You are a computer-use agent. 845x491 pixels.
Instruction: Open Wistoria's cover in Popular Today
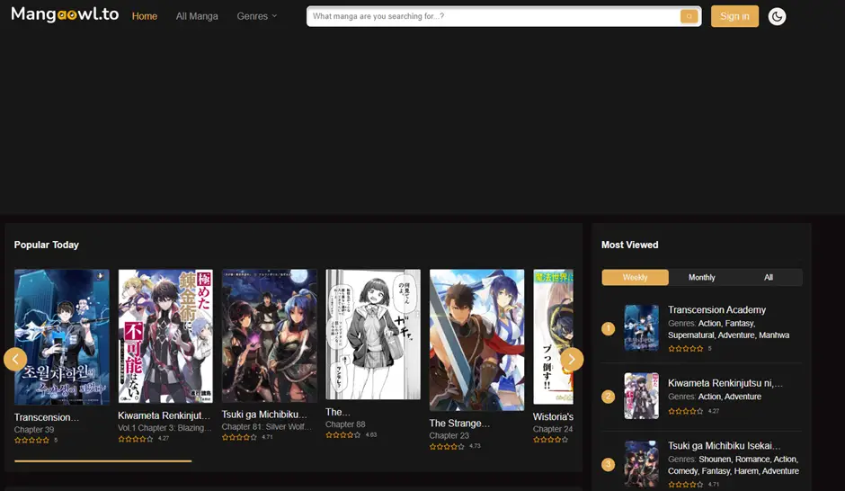click(x=554, y=337)
